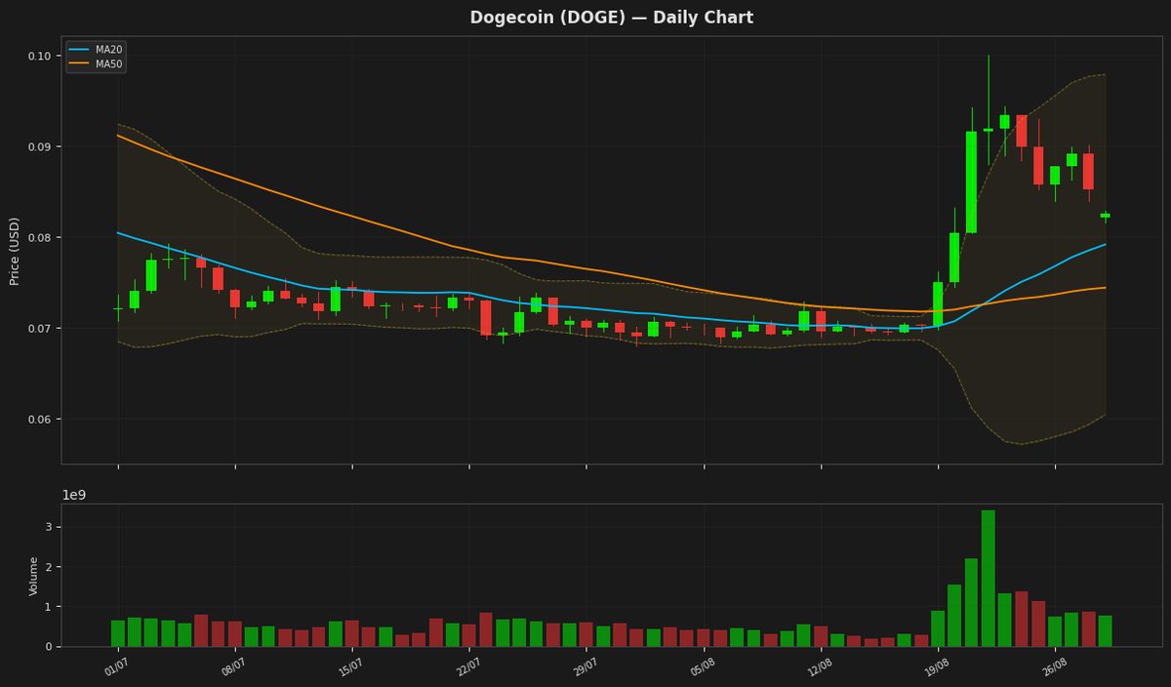Click the chart title Dogecoin (DOGE) — Daily Chart
Screen dimensions: 1171x687
tap(612, 18)
